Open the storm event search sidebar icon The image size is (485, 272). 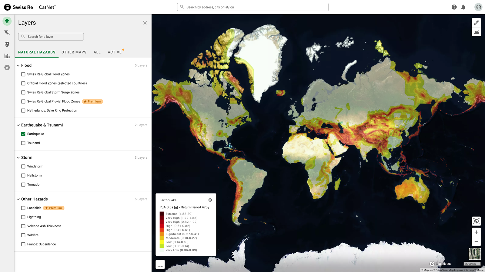pyautogui.click(x=7, y=33)
